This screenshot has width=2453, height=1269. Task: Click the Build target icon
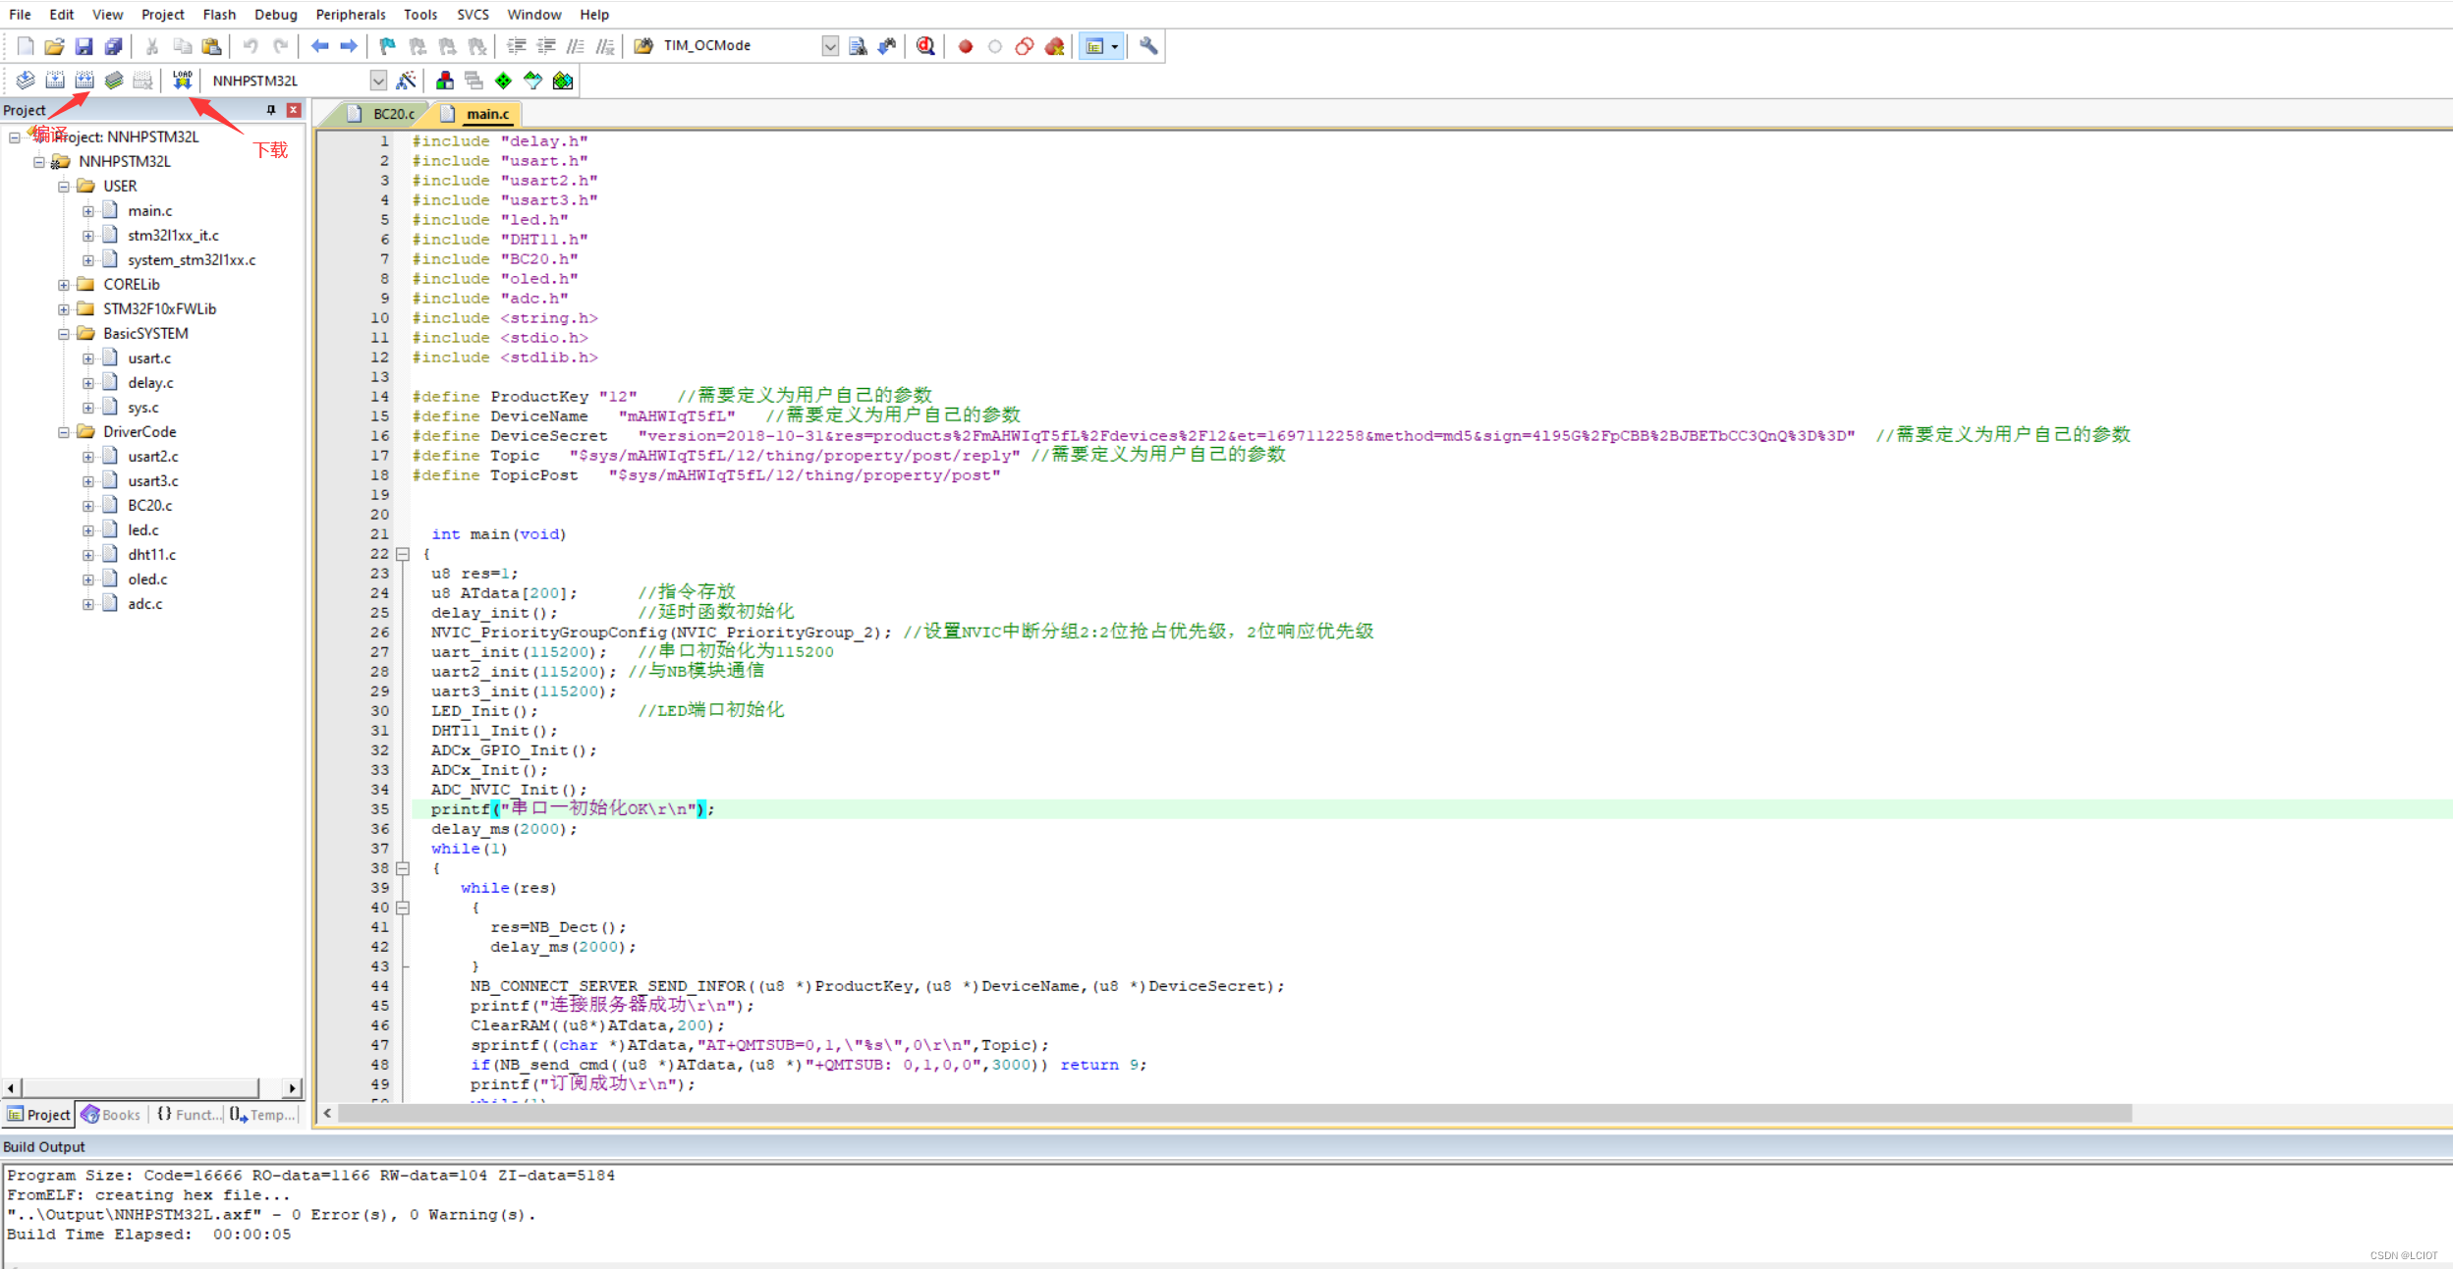click(55, 81)
